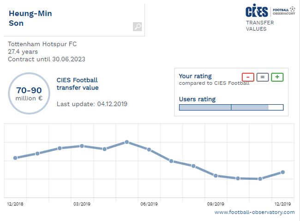The width and height of the screenshot is (300, 221).
Task: Click the CIES Football transfer value label
Action: pos(78,84)
